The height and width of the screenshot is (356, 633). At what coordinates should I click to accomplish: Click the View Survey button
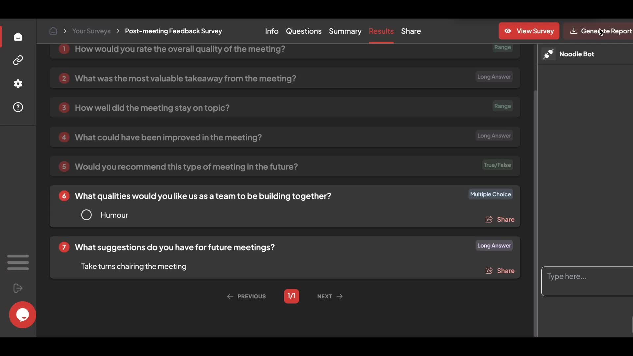point(528,31)
